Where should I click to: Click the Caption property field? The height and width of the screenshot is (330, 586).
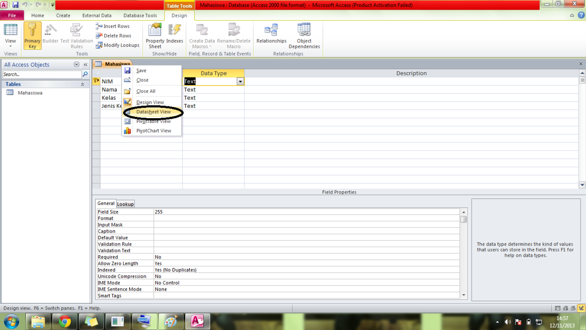tap(307, 231)
